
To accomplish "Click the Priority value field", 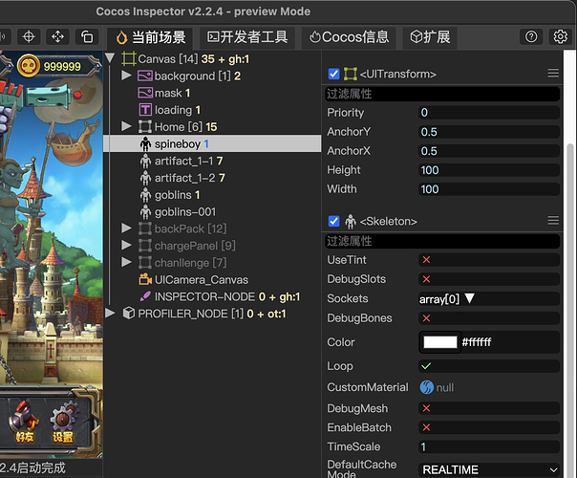I will coord(489,112).
